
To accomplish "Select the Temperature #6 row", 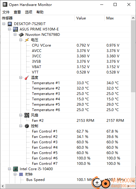I will (x=66, y=110).
